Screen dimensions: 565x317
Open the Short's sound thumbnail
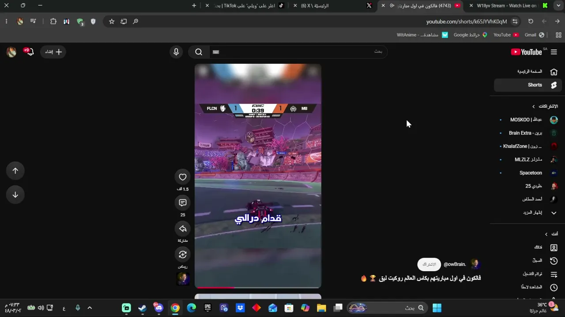click(x=183, y=279)
